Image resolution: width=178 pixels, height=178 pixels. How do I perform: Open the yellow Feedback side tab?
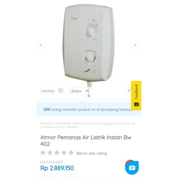[x=136, y=96]
